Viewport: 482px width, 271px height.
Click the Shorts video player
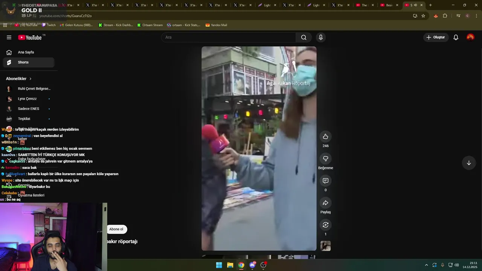(x=259, y=148)
